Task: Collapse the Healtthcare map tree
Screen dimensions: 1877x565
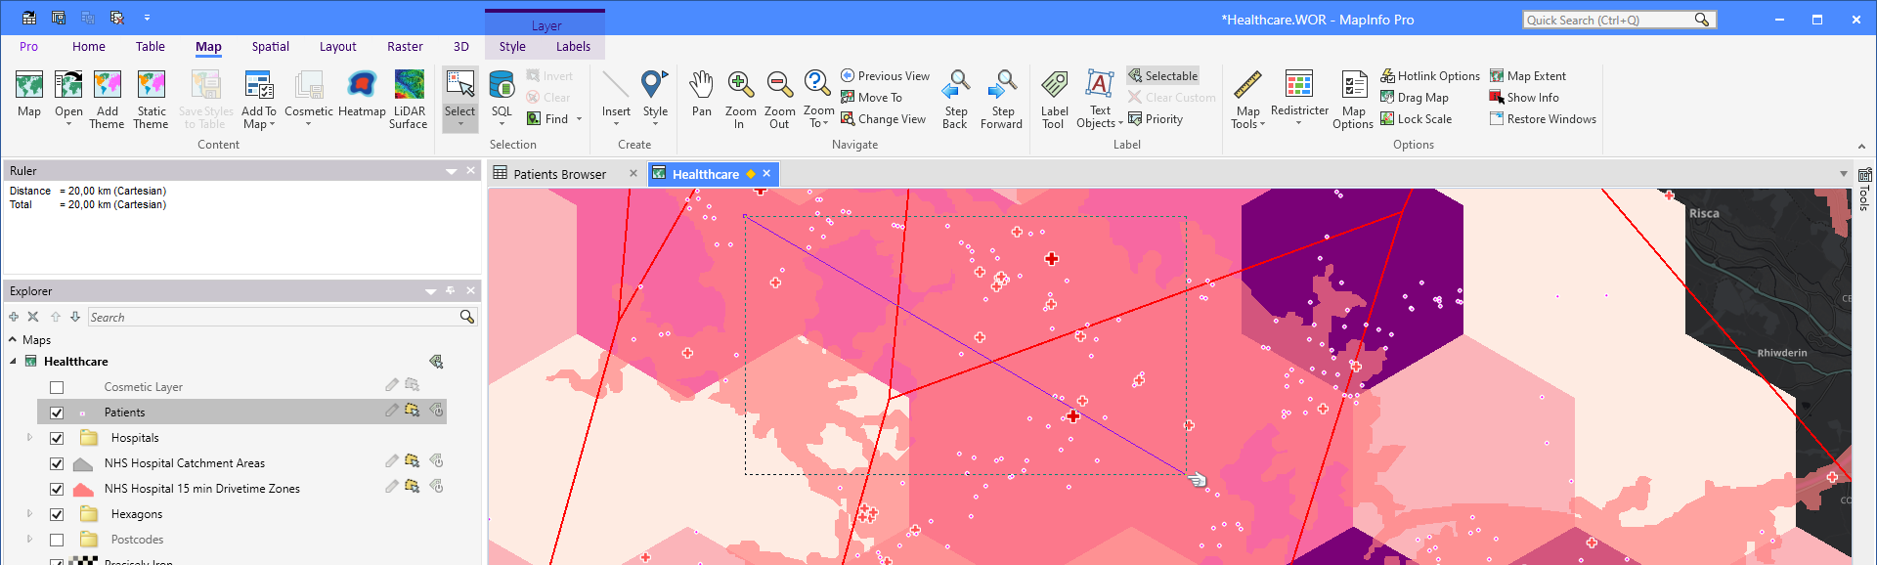Action: 13,362
